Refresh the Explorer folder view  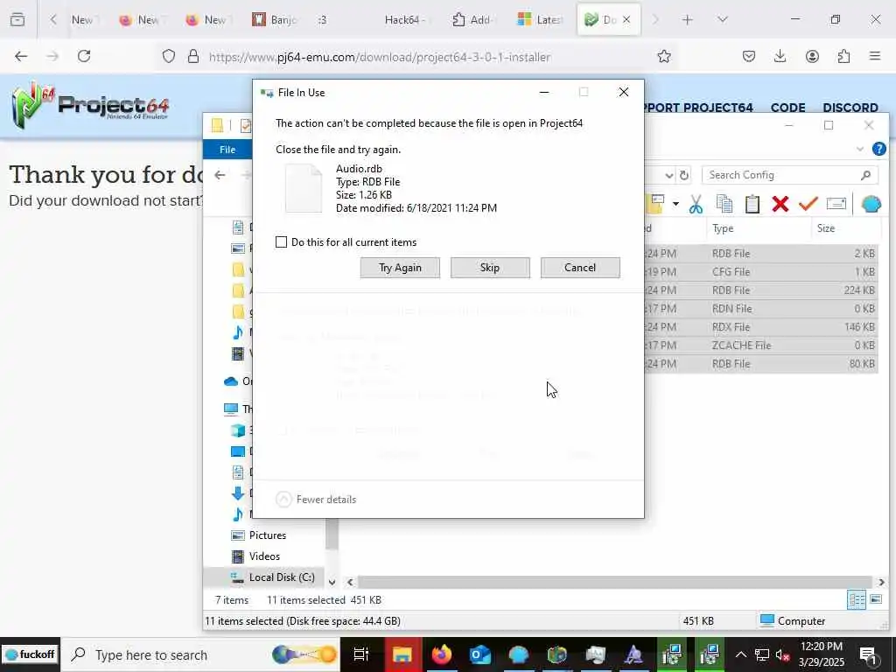(684, 175)
